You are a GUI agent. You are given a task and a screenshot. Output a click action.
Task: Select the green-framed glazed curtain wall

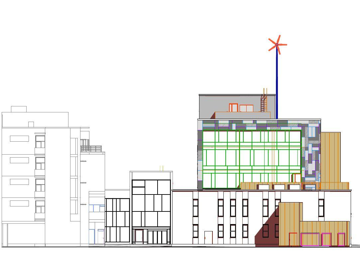pos(252,159)
